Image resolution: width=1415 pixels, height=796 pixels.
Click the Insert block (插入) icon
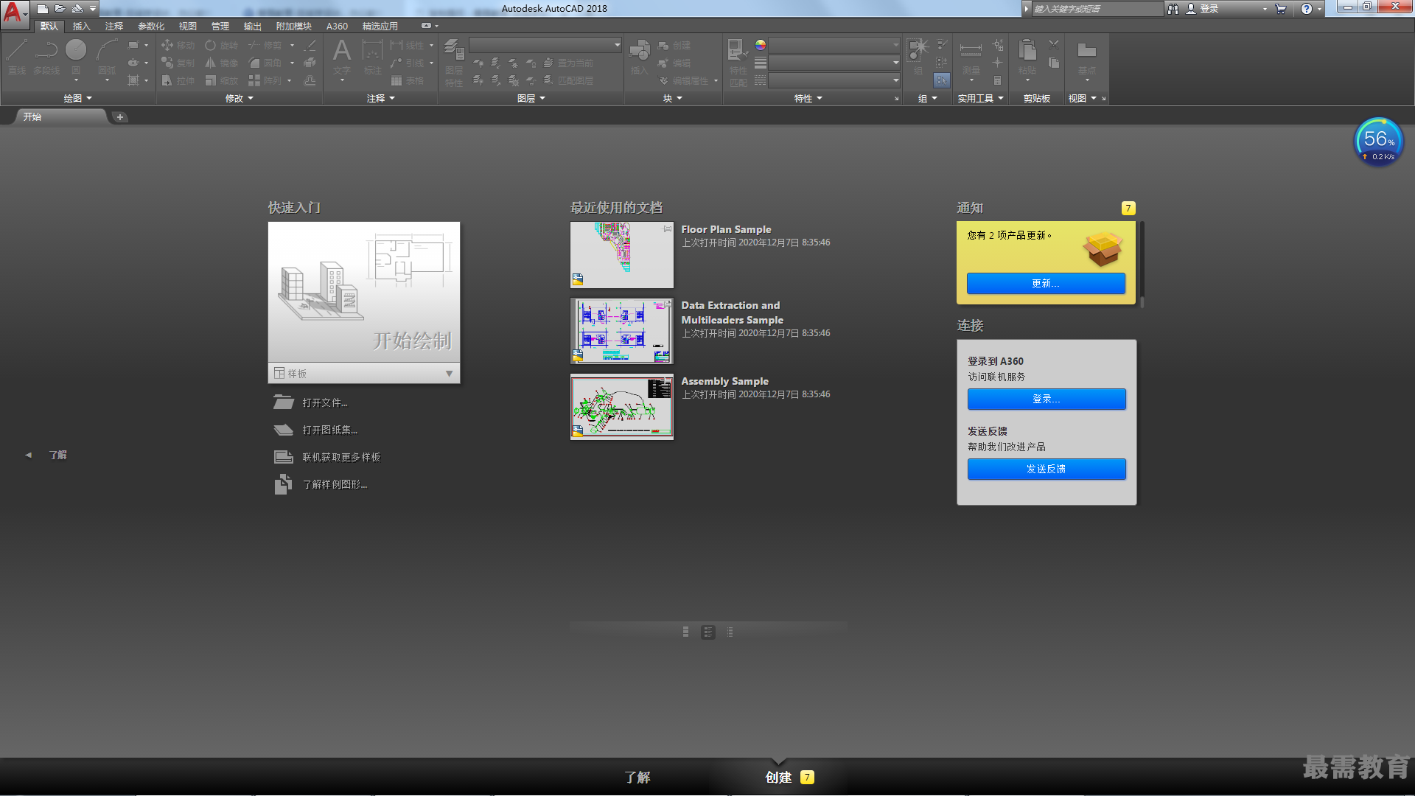point(639,57)
